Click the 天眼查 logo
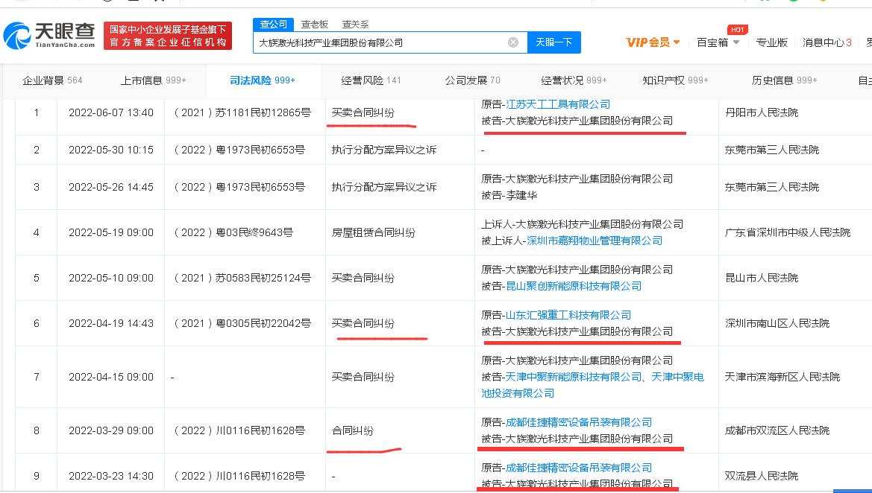872x493 pixels. [49, 36]
